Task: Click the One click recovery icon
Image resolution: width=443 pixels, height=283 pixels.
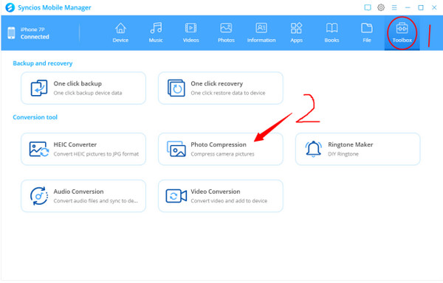Action: point(176,88)
